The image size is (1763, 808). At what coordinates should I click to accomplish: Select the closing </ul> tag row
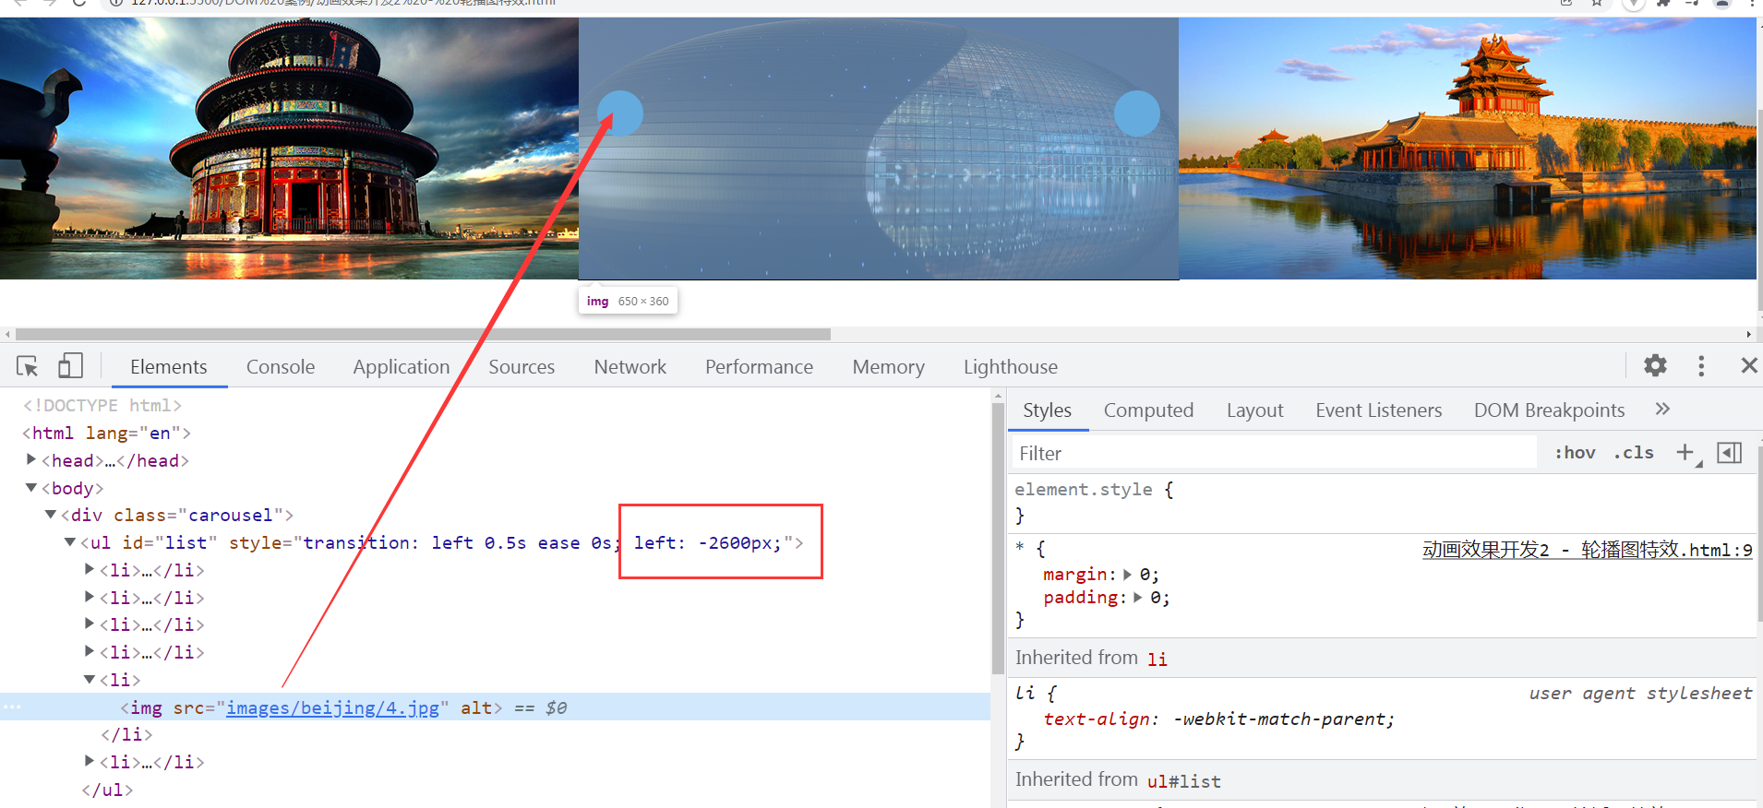107,790
